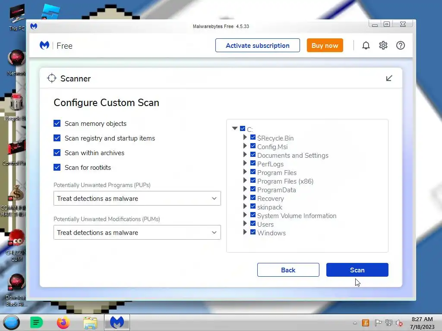The image size is (442, 331).
Task: Click the Malwarebytes logo next to Free
Action: (x=44, y=45)
